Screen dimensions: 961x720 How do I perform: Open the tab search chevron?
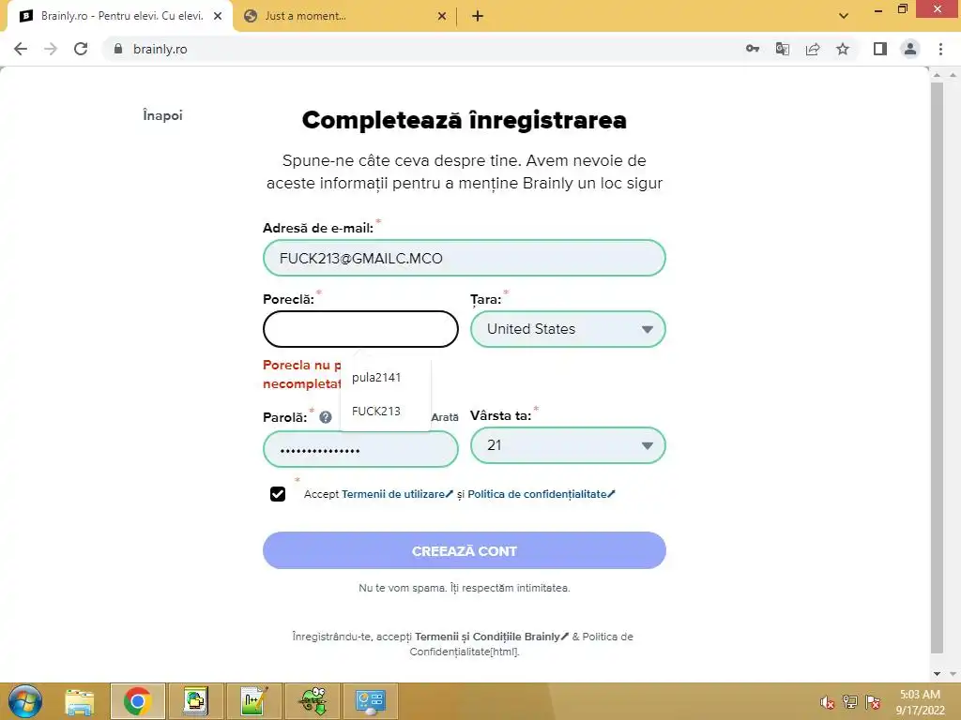tap(844, 16)
